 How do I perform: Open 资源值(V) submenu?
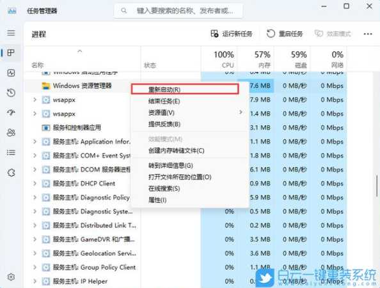[190, 112]
